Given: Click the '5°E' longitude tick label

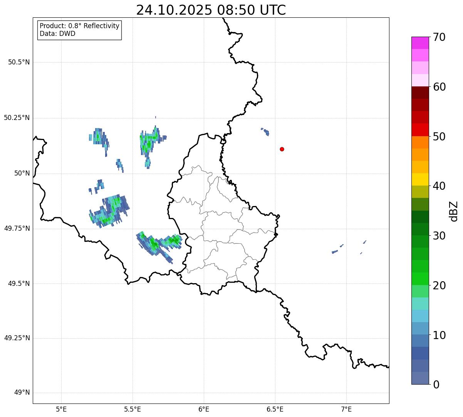Looking at the screenshot, I should coord(61,409).
